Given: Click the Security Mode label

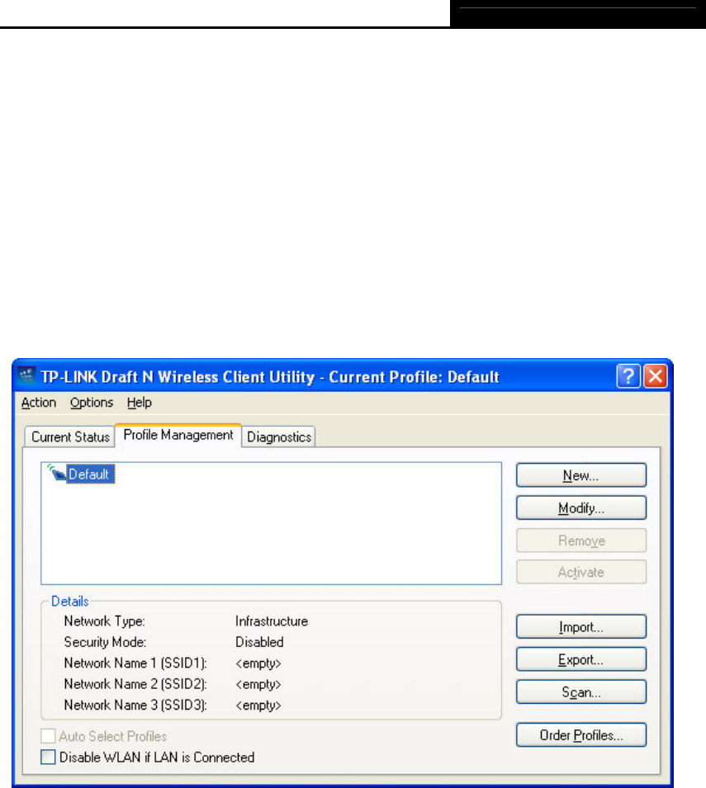Looking at the screenshot, I should coord(105,642).
